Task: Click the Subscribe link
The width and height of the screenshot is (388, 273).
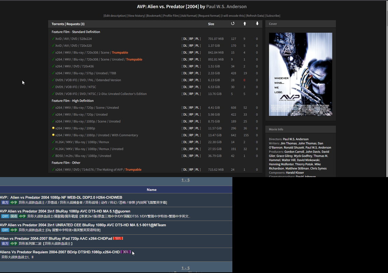Action: tap(273, 16)
